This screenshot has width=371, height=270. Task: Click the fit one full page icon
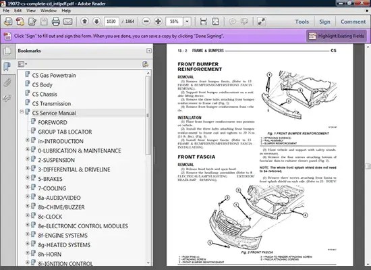(x=216, y=22)
